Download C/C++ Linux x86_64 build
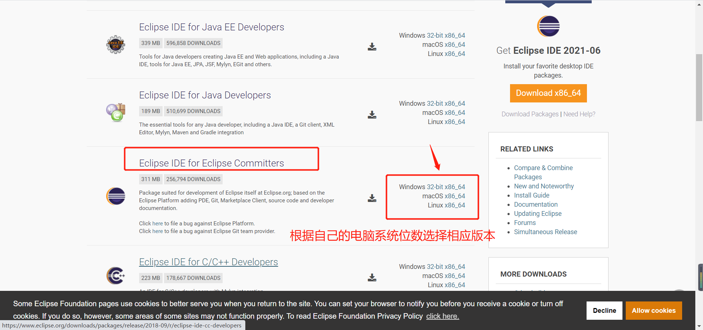 click(x=455, y=285)
